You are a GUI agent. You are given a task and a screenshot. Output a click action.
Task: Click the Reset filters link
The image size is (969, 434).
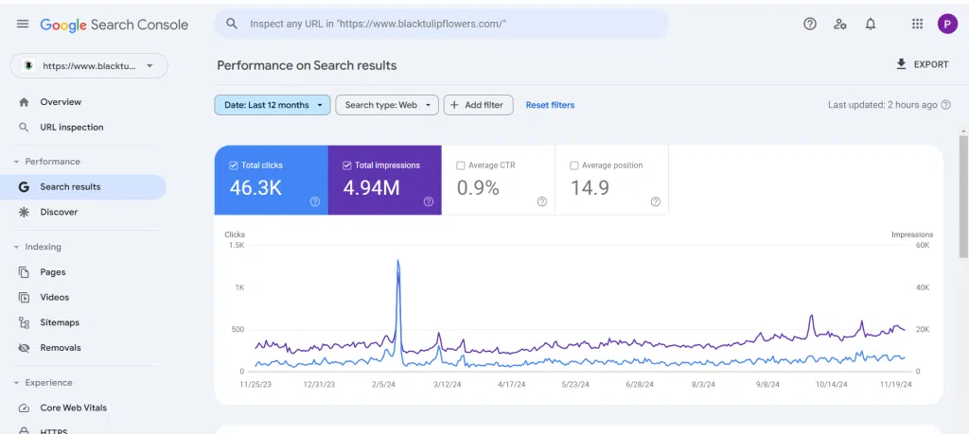(550, 105)
